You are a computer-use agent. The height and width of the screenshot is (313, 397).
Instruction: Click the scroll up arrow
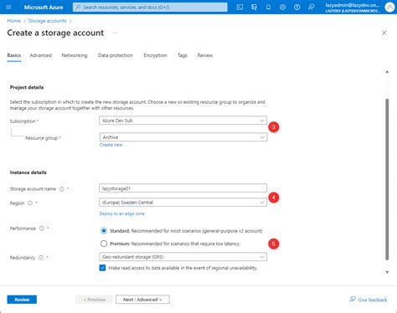pos(387,72)
